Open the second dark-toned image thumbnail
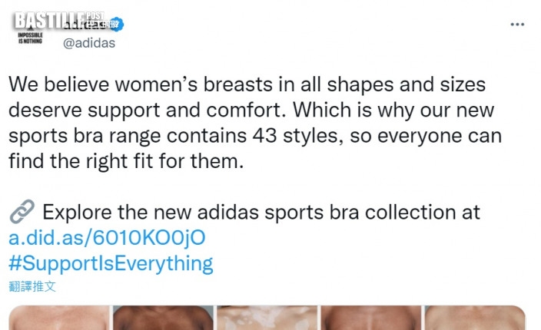541x330 pixels. [163, 318]
